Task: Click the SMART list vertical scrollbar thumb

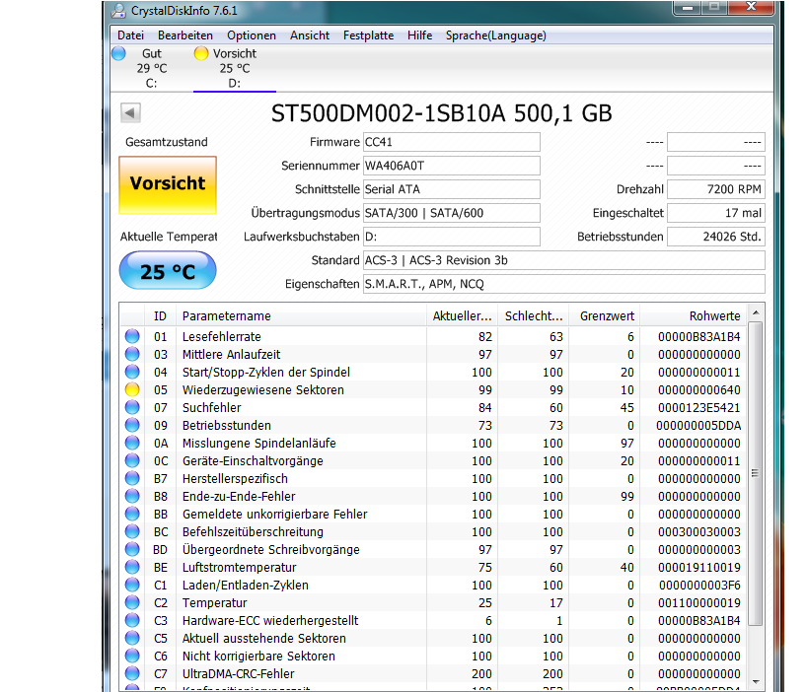Action: click(756, 474)
